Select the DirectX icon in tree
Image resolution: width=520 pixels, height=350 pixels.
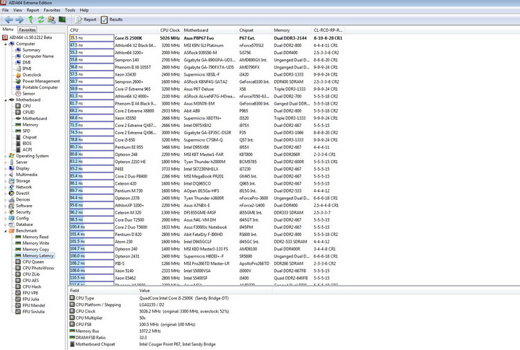click(x=12, y=193)
